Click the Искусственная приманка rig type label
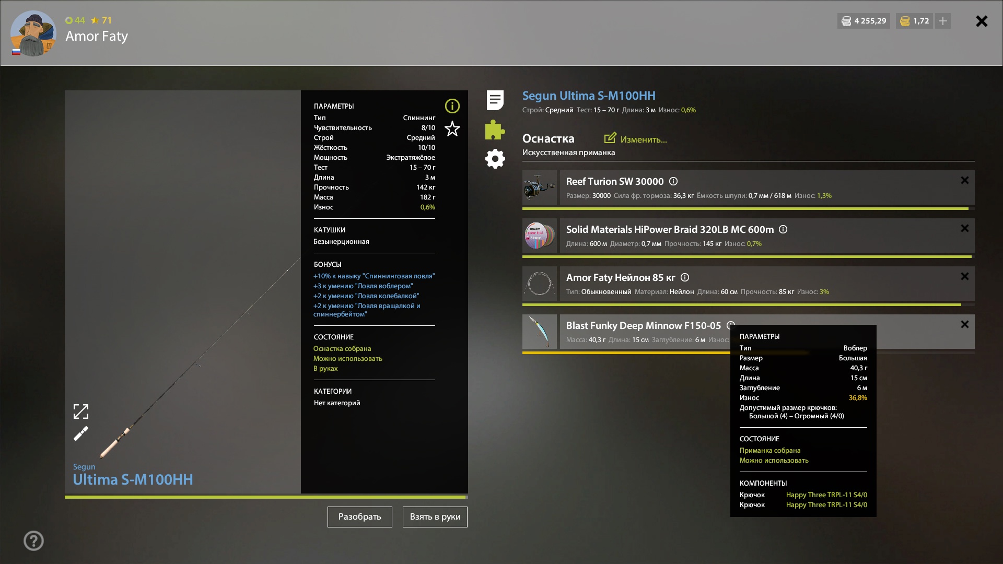Viewport: 1003px width, 564px height. tap(568, 152)
